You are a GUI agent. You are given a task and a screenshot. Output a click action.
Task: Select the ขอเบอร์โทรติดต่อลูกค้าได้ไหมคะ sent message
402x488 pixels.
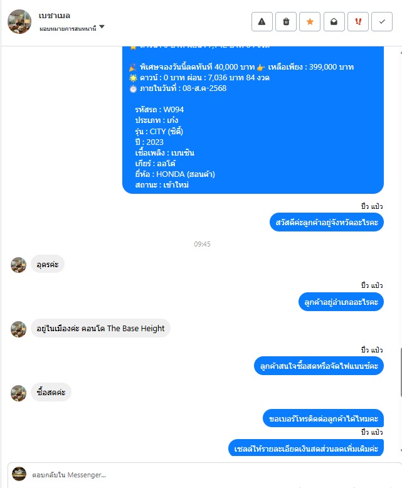click(x=323, y=418)
